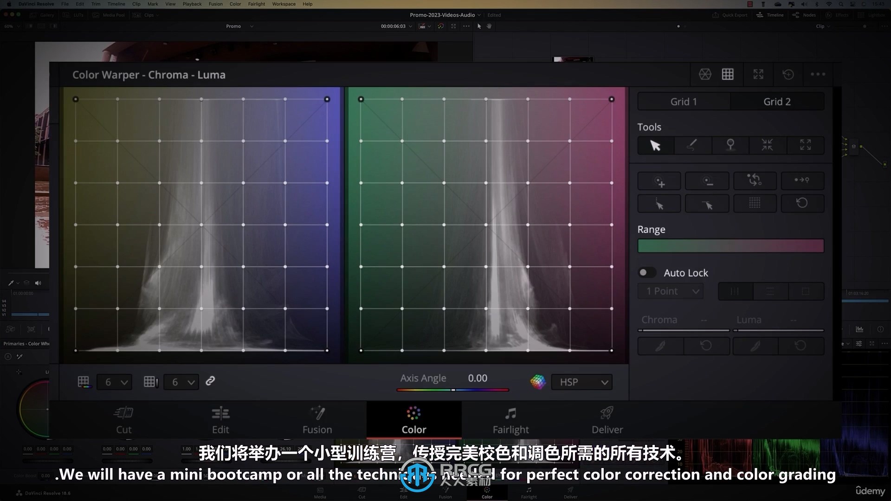Click the select all grid points button
The height and width of the screenshot is (501, 891).
[755, 204]
